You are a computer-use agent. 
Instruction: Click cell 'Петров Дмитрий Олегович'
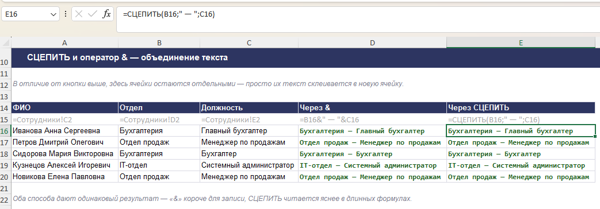[64, 142]
